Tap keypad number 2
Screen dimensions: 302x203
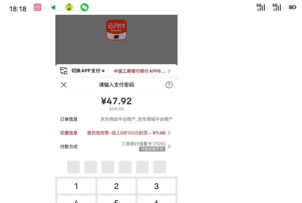coord(116,186)
